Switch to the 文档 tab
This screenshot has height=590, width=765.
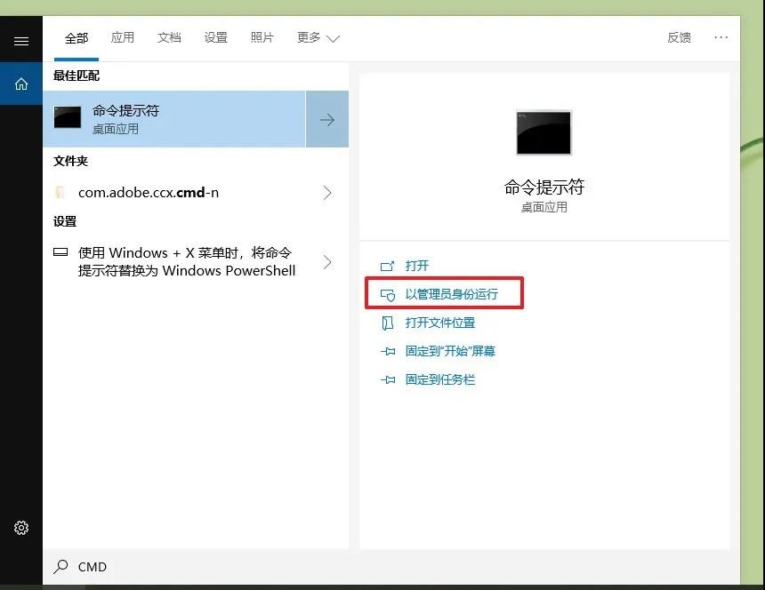coord(169,37)
